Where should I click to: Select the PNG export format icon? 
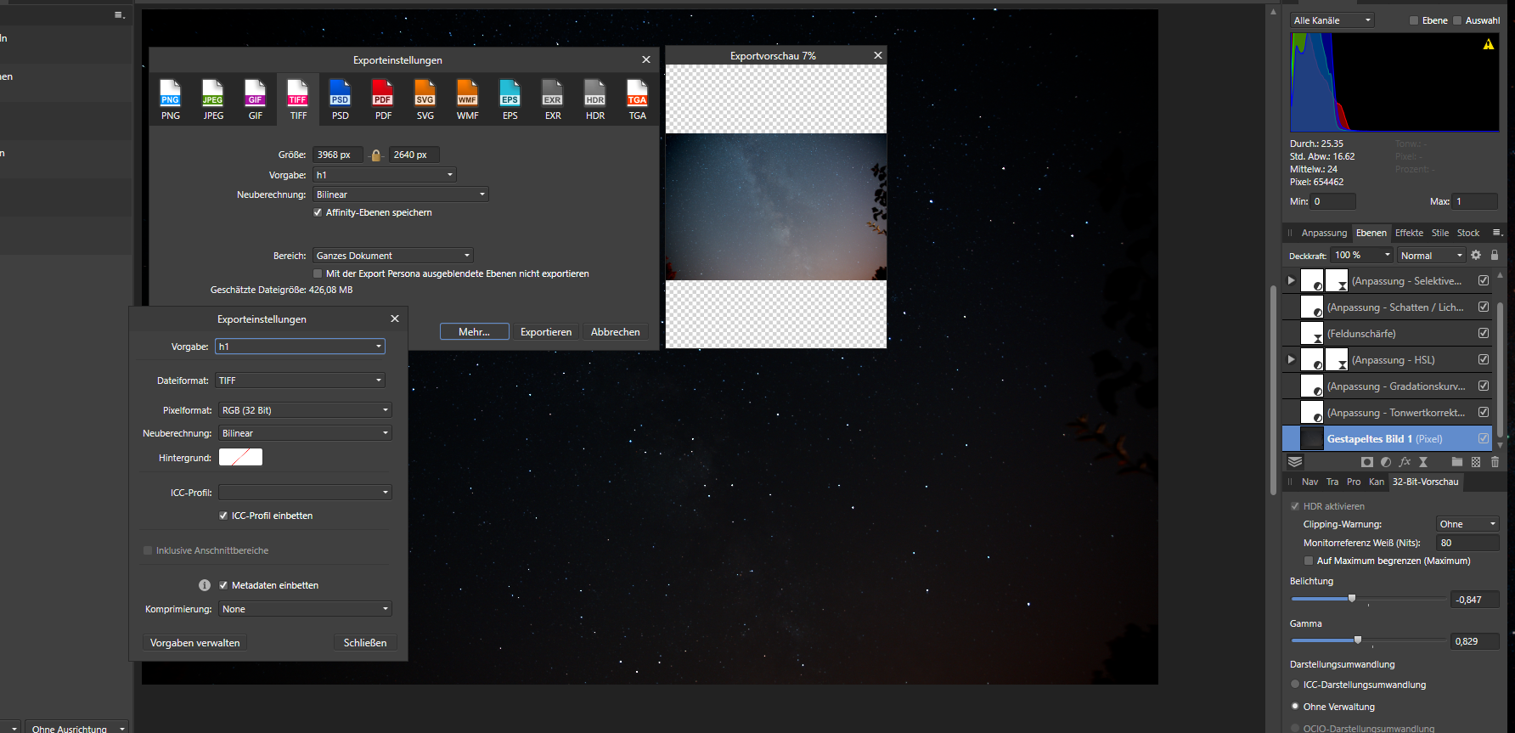[x=171, y=99]
